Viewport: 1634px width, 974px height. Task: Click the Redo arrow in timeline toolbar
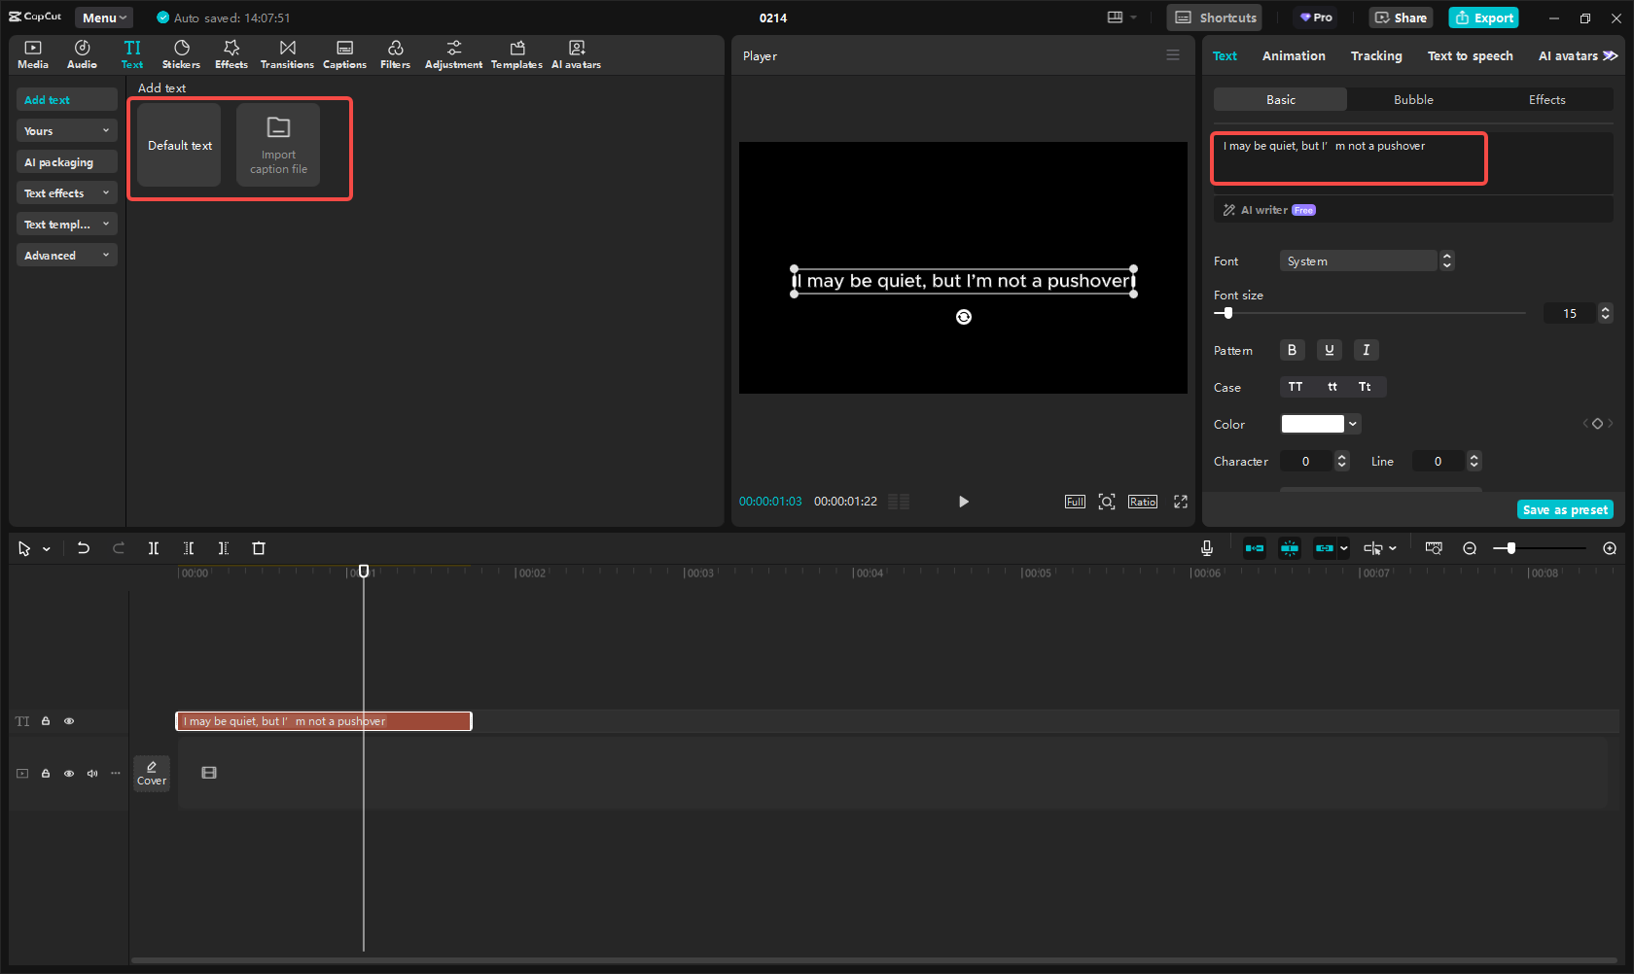119,548
